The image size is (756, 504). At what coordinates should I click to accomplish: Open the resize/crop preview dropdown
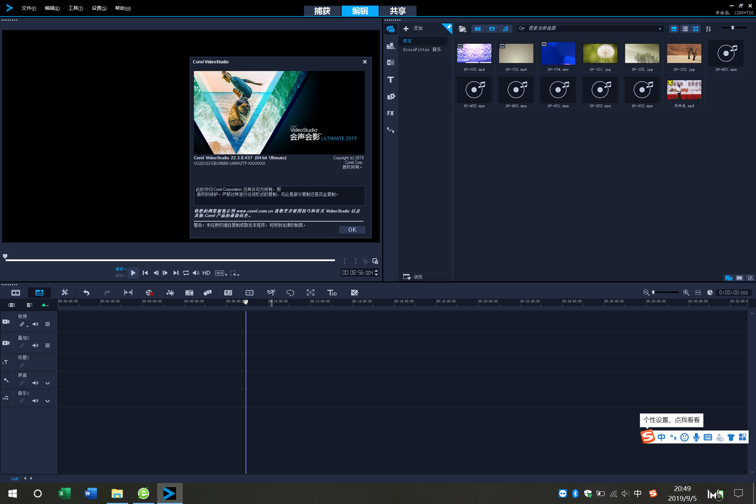point(234,273)
